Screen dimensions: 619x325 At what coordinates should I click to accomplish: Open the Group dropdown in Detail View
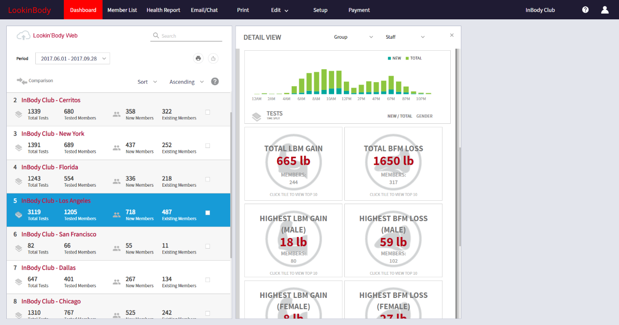pyautogui.click(x=354, y=37)
